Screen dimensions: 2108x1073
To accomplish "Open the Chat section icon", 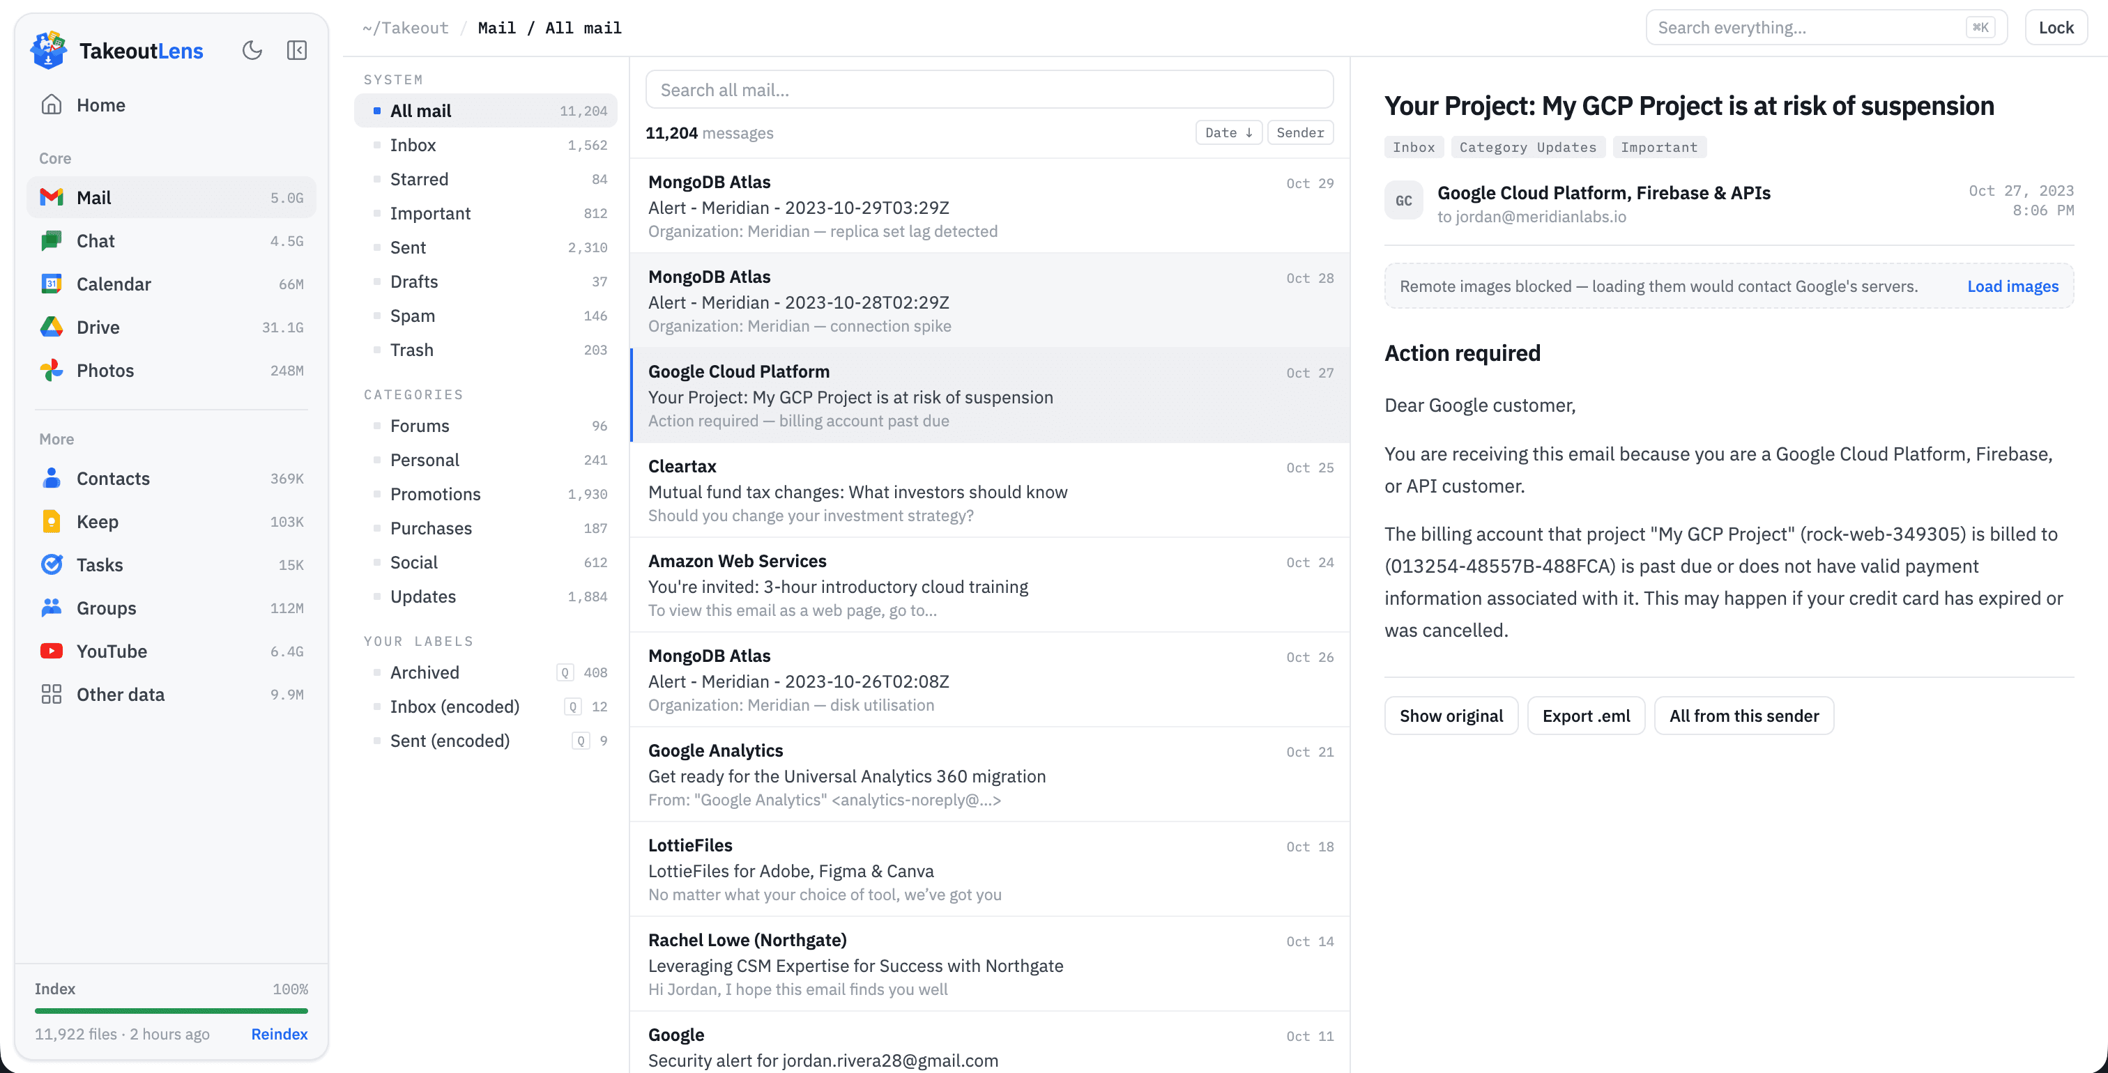I will [52, 240].
